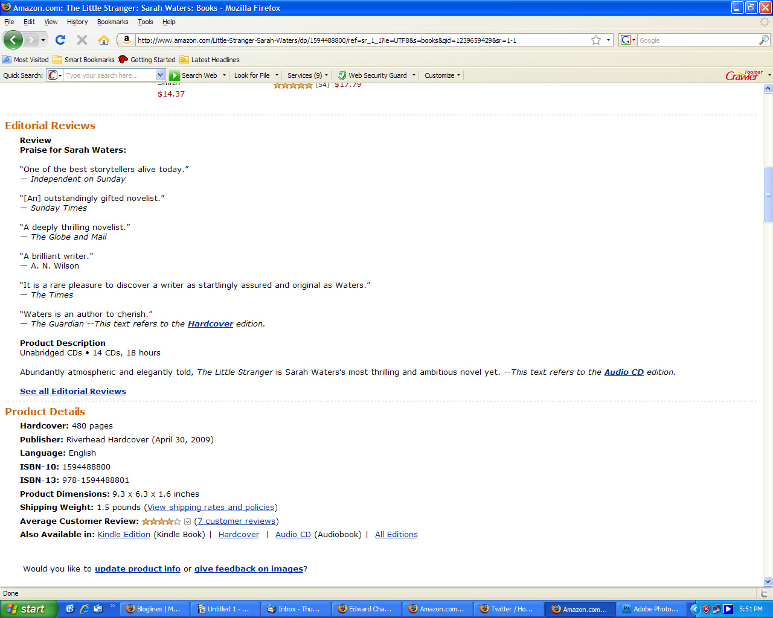Switch to Bloglines taskbar window

click(x=155, y=609)
